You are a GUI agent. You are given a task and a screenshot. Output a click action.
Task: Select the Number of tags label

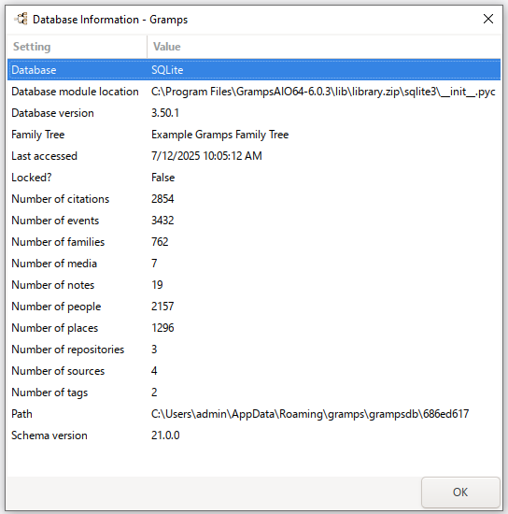click(x=49, y=393)
